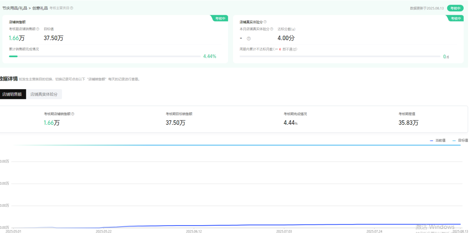Toggle the 目标值 series in chart legend

pyautogui.click(x=460, y=140)
